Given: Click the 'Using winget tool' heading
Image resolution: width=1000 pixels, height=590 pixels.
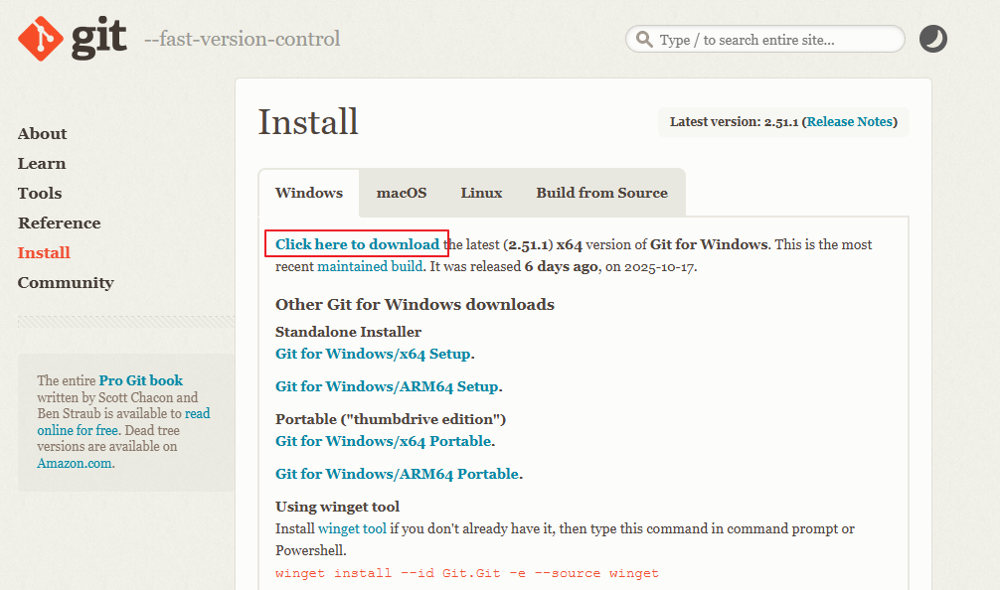Looking at the screenshot, I should pyautogui.click(x=337, y=507).
